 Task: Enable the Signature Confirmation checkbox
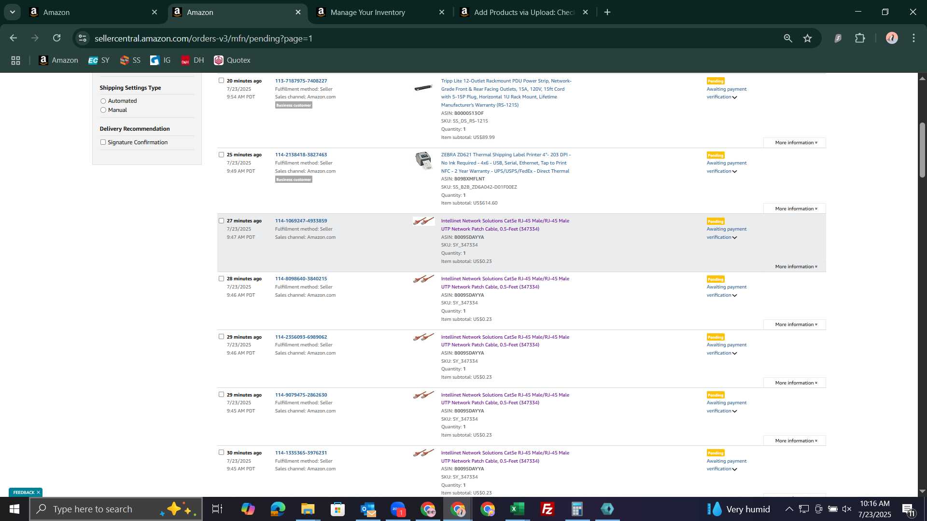click(x=103, y=142)
